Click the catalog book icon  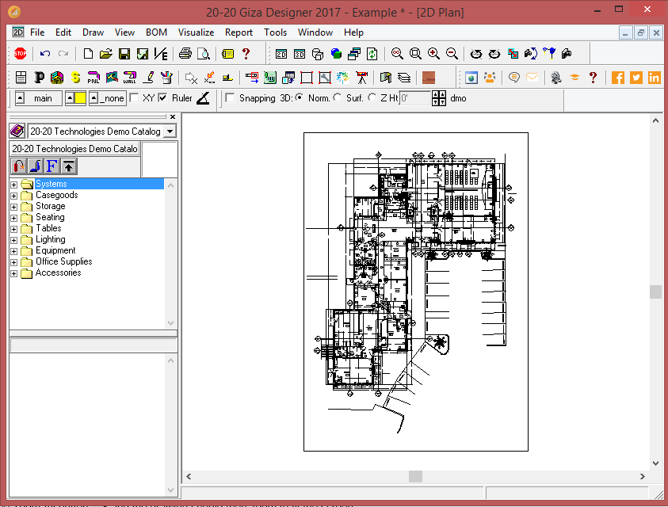(x=17, y=132)
